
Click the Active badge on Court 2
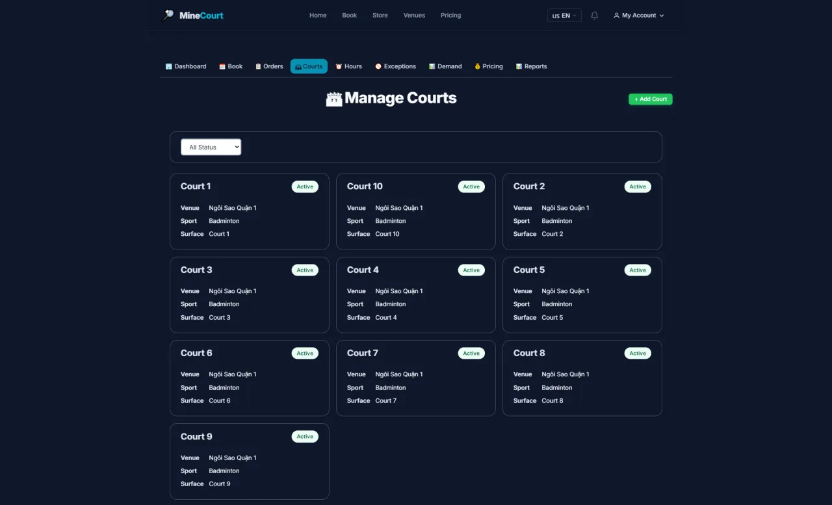[x=638, y=187]
